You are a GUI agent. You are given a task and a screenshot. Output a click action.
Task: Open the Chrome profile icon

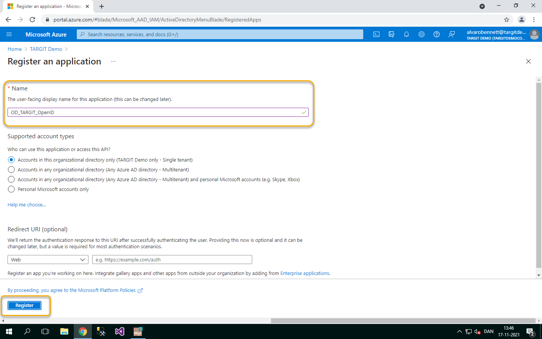click(522, 20)
